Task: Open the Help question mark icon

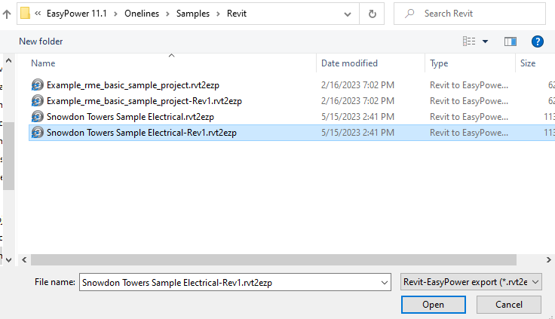Action: [x=538, y=41]
